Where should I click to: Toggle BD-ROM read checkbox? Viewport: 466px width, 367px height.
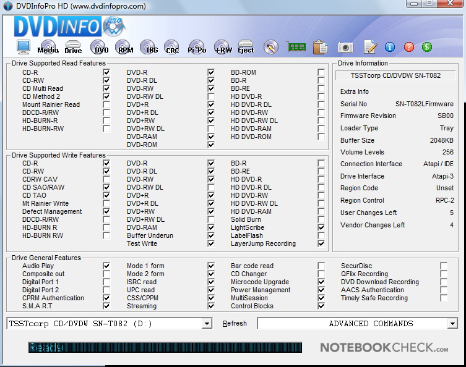click(321, 72)
